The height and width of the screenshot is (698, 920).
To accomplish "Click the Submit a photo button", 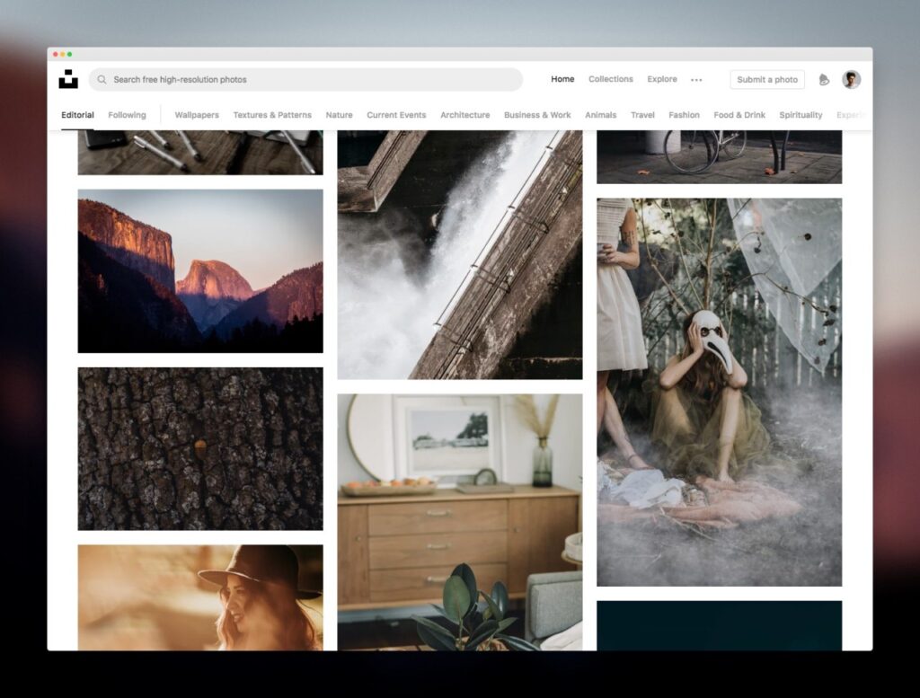I will 767,80.
